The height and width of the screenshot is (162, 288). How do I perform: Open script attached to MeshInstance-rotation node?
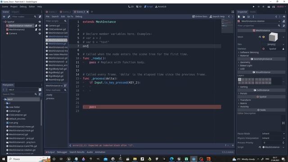[36, 26]
